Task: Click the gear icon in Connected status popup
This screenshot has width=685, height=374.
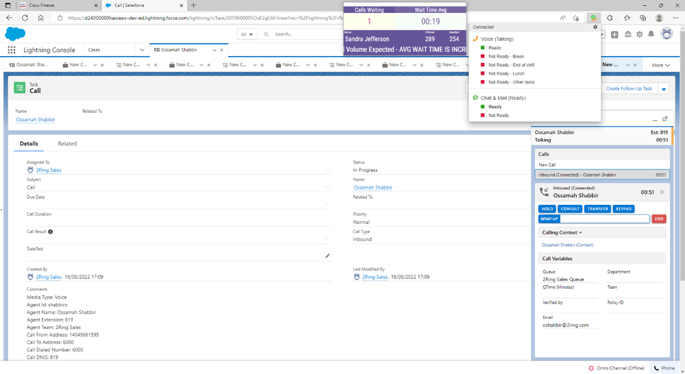Action: (x=595, y=27)
